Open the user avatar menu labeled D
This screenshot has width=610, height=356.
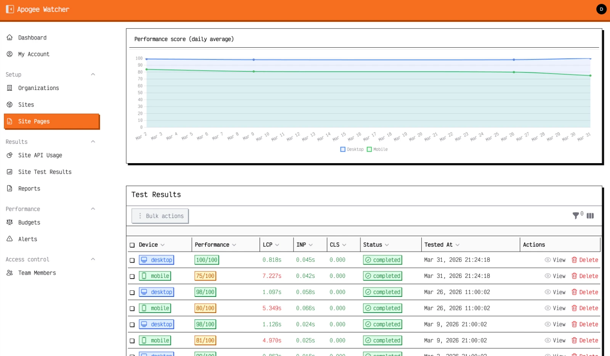pos(601,9)
